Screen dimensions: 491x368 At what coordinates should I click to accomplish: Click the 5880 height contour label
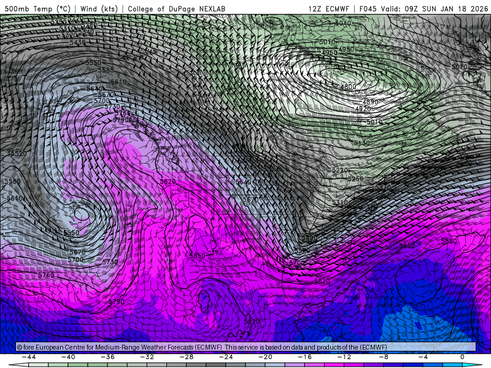click(x=449, y=241)
